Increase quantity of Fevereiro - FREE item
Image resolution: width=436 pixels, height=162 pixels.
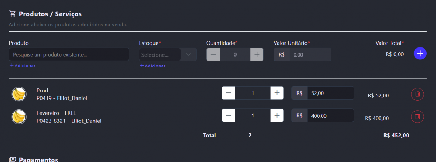pos(277,116)
